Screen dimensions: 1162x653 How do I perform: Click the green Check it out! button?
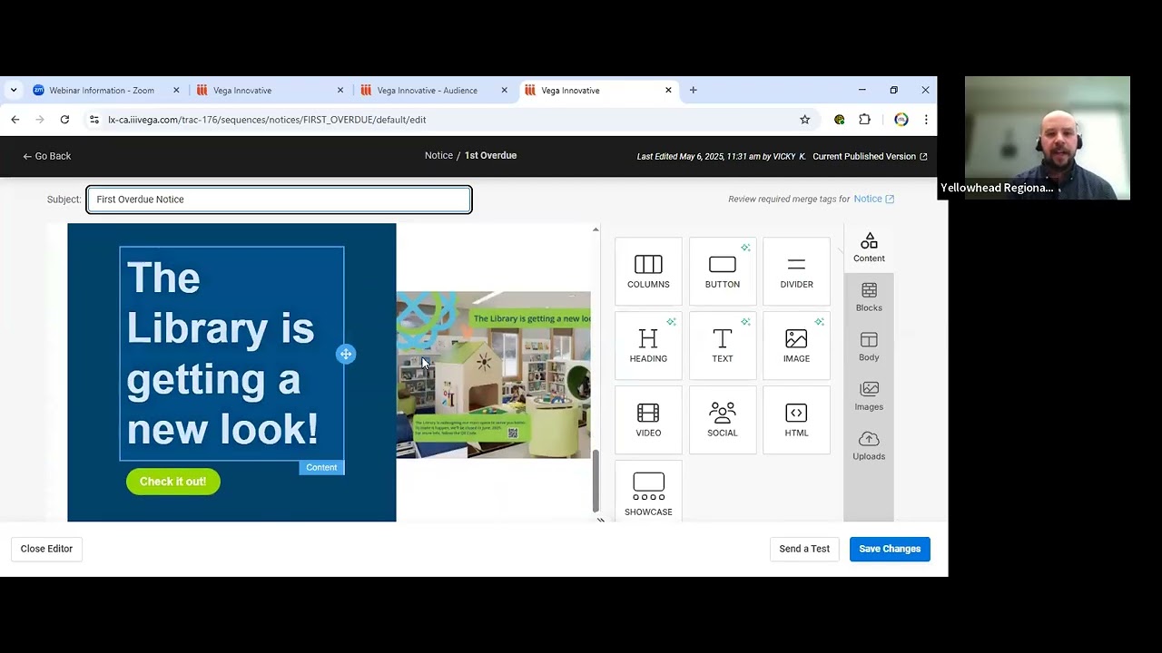pyautogui.click(x=172, y=482)
